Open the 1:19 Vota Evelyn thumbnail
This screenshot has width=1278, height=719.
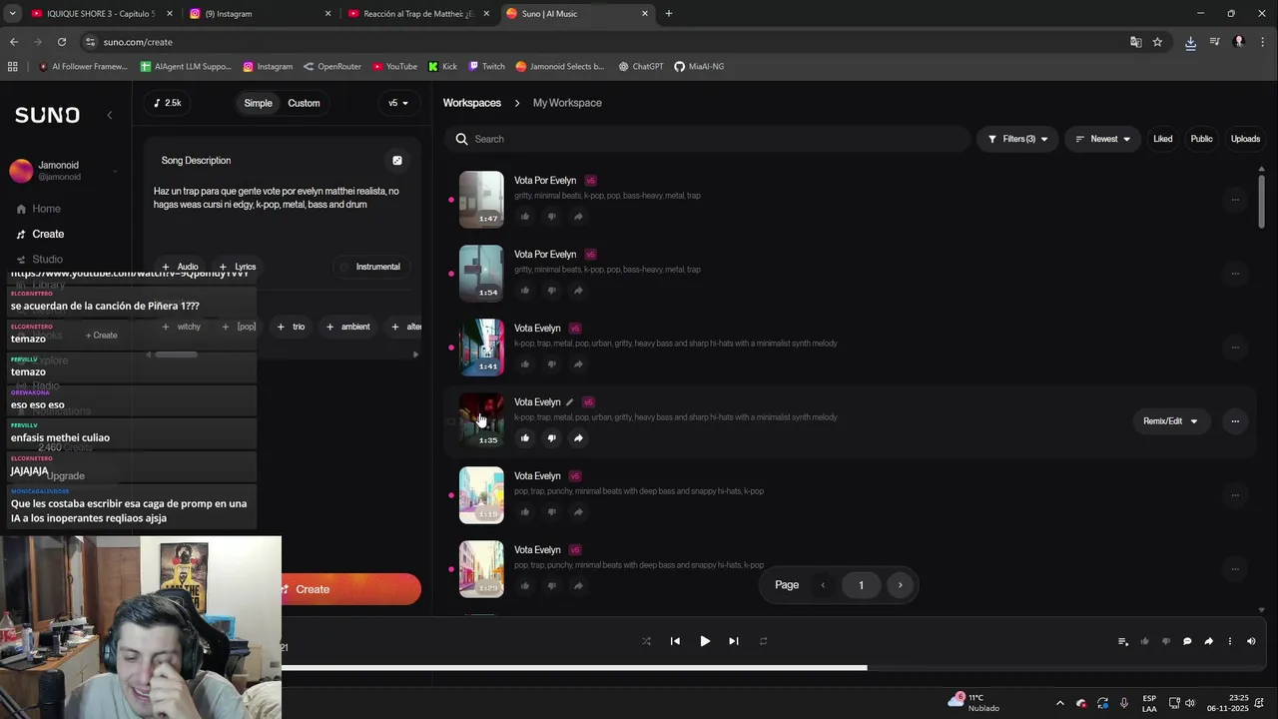[481, 494]
